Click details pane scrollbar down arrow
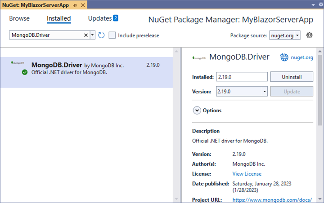Viewport: 324px width, 203px height. (320, 199)
